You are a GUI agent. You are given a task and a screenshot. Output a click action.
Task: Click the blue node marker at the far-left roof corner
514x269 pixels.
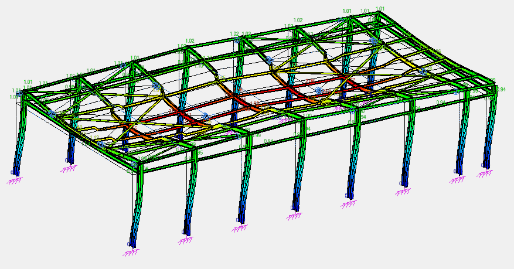(x=19, y=93)
